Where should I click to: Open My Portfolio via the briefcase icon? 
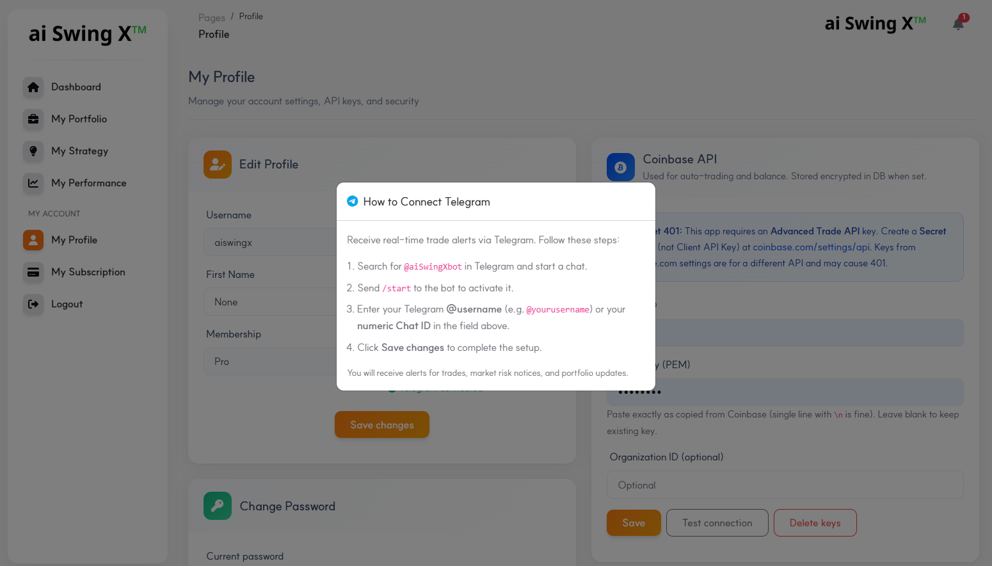(x=33, y=119)
